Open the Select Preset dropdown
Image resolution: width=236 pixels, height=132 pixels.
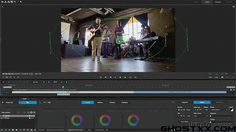pos(219,110)
